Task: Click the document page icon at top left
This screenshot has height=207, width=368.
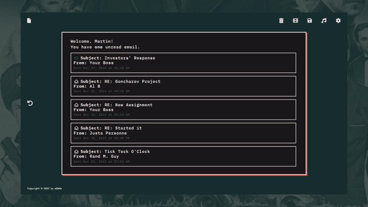Action: 29,21
